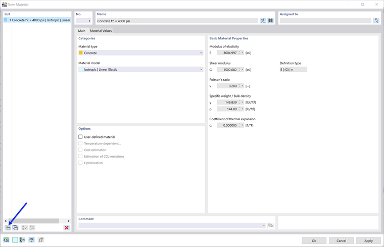Open the arrow menu next to specific weight γ value
The height and width of the screenshot is (247, 384).
pyautogui.click(x=243, y=103)
